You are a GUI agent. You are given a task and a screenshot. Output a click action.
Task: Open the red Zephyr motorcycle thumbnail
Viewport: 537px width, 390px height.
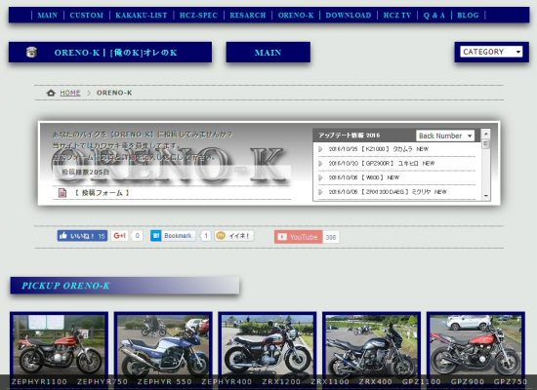[59, 345]
